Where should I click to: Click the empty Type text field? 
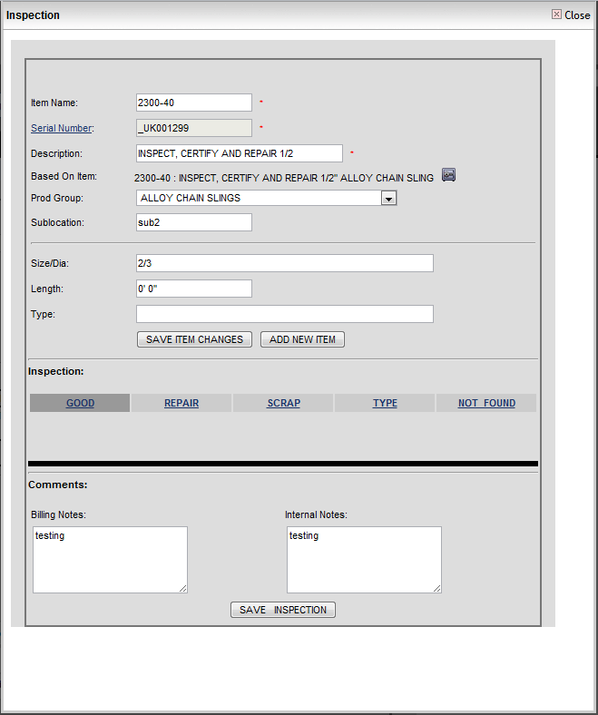click(284, 314)
